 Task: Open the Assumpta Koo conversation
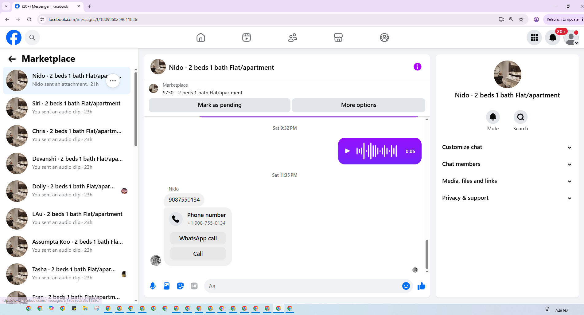point(67,246)
